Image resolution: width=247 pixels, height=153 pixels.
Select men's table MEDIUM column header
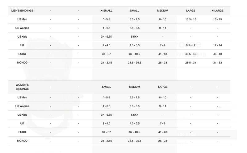point(162,10)
